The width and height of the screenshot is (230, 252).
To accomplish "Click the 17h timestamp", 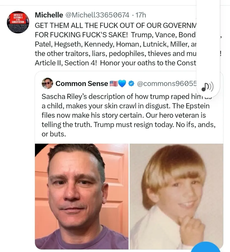I will 141,15.
